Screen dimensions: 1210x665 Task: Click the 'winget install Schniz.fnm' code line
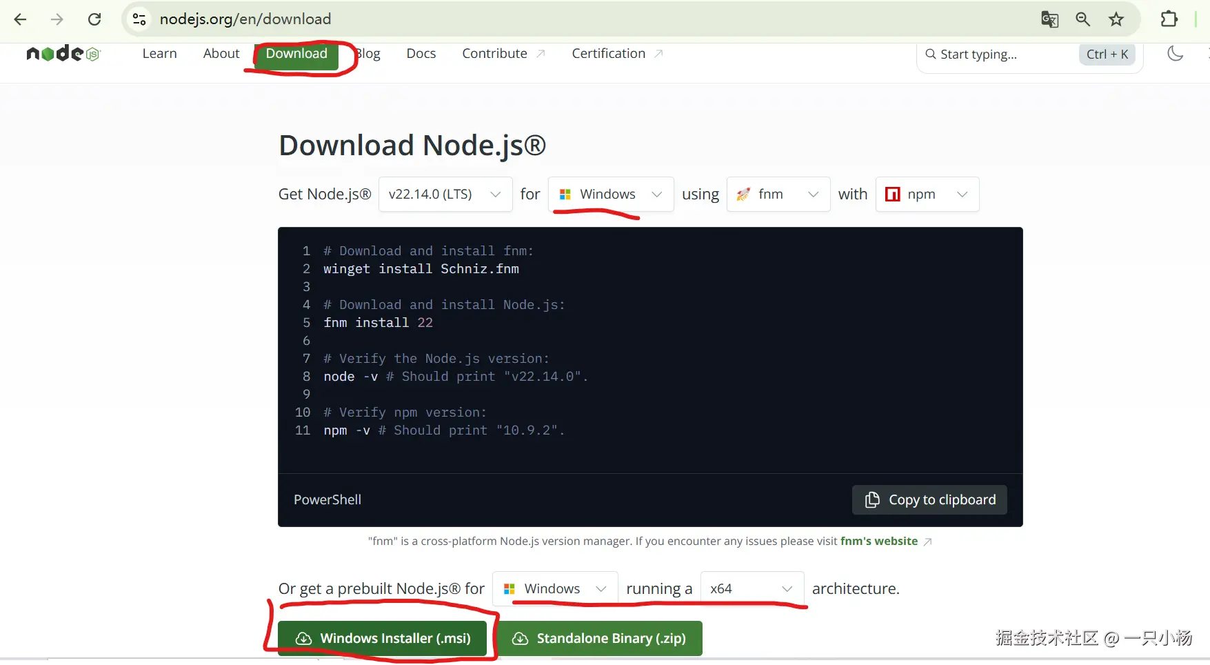click(421, 269)
